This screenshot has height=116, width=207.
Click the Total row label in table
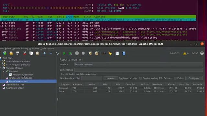(62, 92)
